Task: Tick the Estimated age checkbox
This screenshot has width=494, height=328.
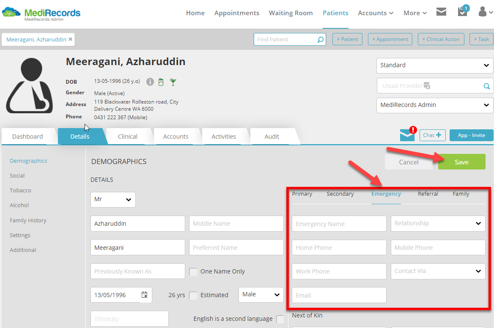Action: coord(193,295)
